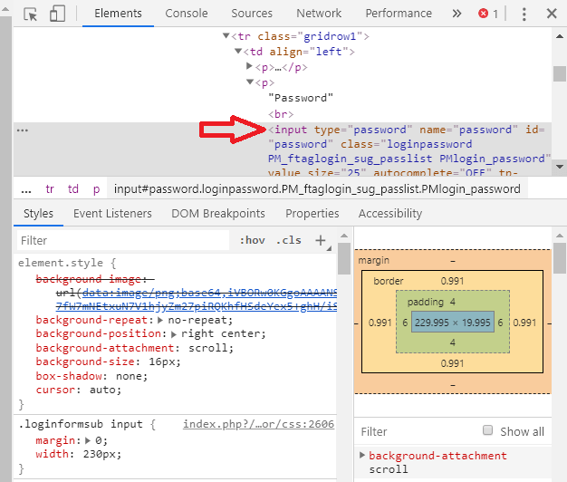
Task: Open the Console tab
Action: point(187,14)
